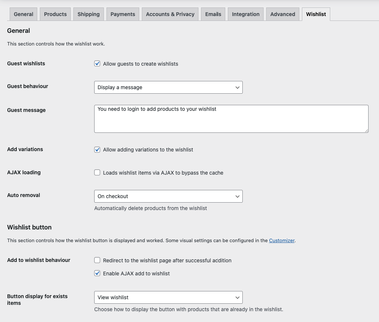Click the Wishlist tab
The width and height of the screenshot is (379, 322).
point(316,14)
